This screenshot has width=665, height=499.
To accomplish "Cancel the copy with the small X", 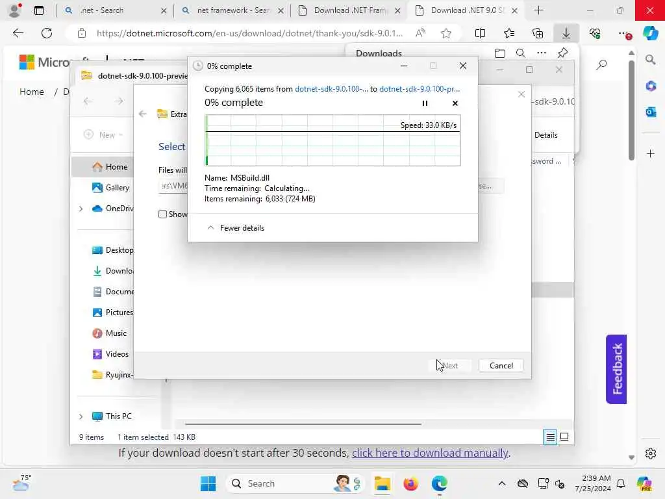I will [455, 103].
